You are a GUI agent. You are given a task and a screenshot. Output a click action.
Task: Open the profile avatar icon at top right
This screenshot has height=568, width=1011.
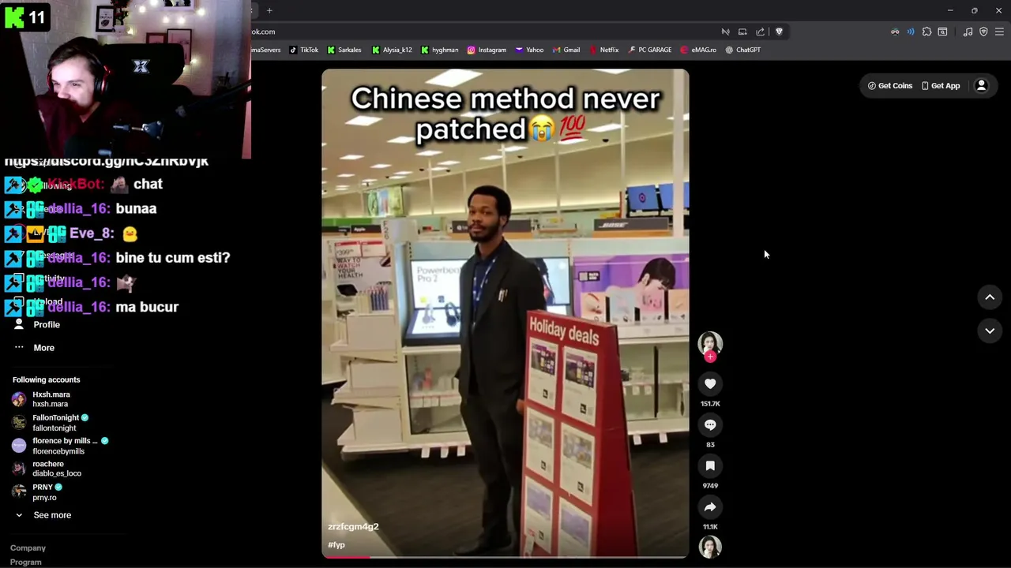click(x=981, y=86)
